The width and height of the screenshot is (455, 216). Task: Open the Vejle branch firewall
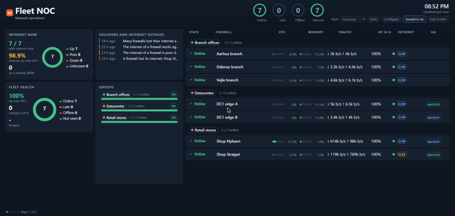[227, 80]
